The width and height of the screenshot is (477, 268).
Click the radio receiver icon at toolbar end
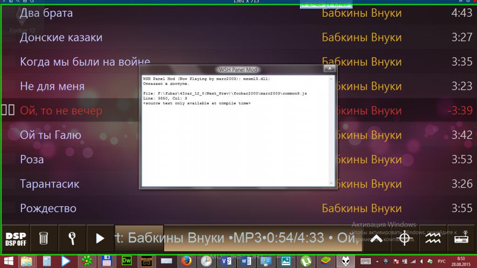click(x=461, y=239)
